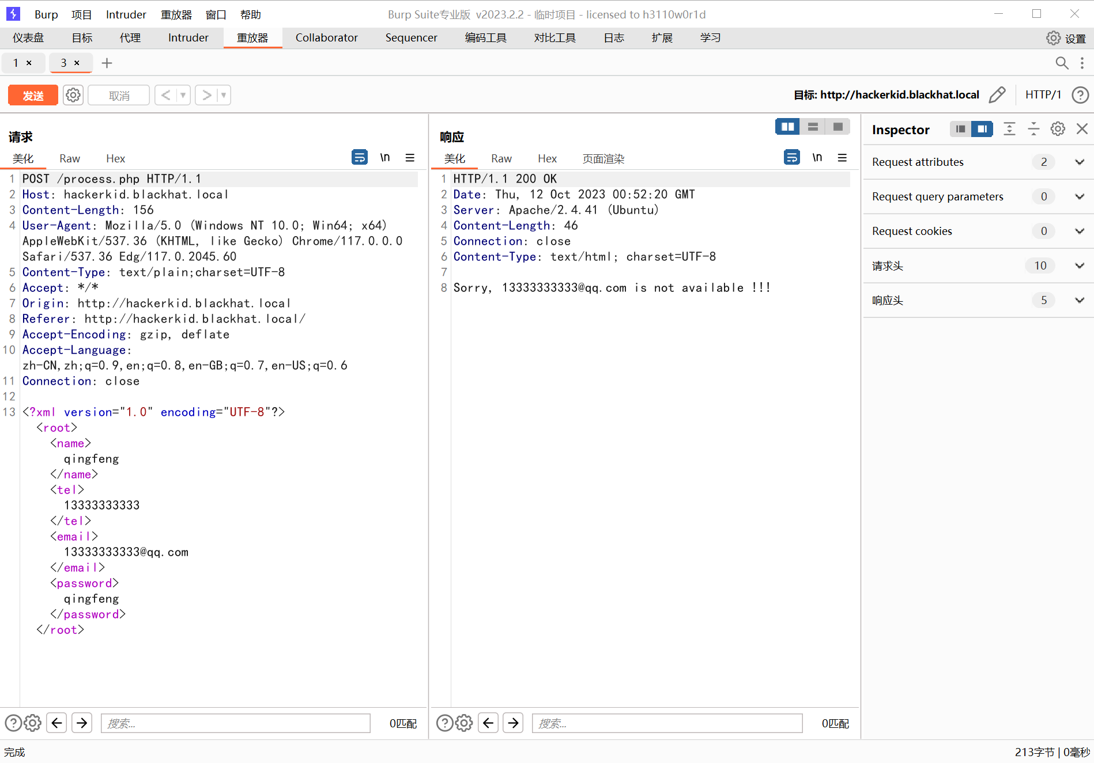This screenshot has height=763, width=1094.
Task: Click the HTTP/1 protocol label
Action: [1043, 94]
